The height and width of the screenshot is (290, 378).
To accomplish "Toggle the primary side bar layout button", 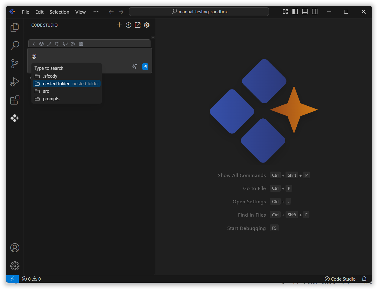I will coord(295,12).
